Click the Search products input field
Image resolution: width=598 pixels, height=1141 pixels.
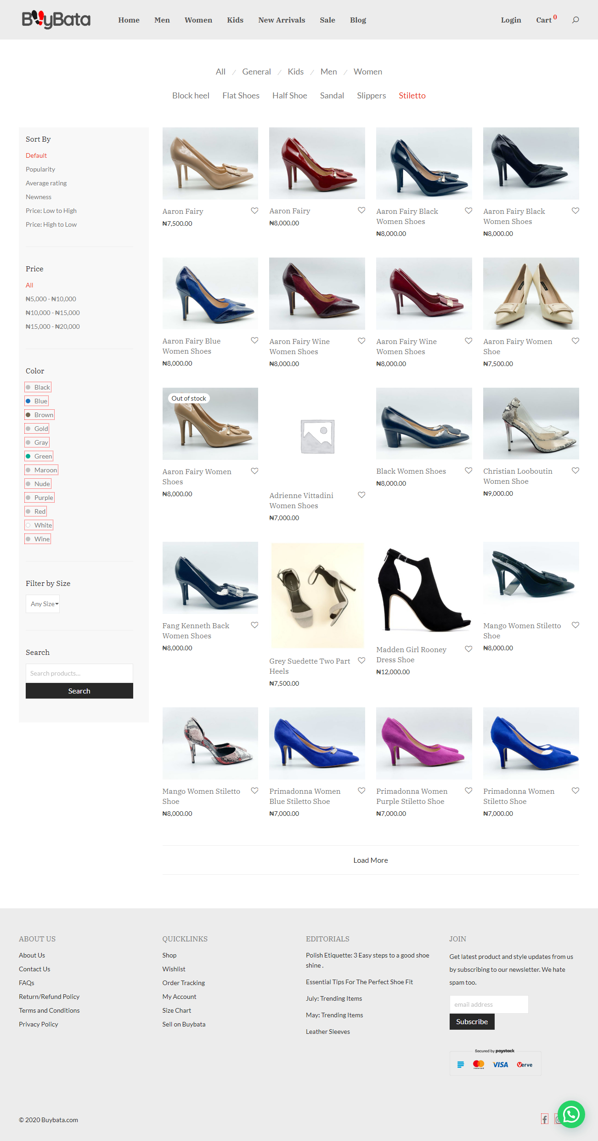[79, 673]
